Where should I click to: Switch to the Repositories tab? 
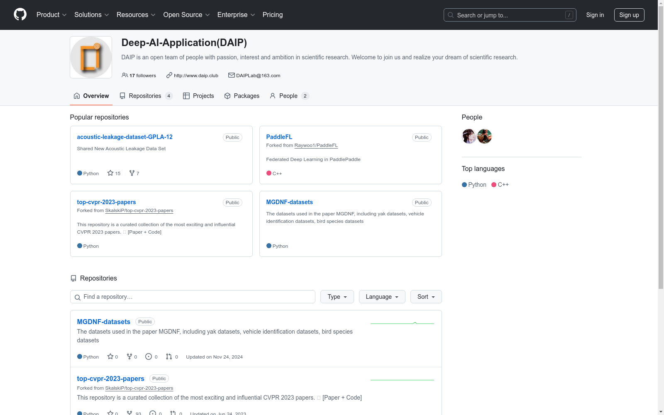(146, 96)
